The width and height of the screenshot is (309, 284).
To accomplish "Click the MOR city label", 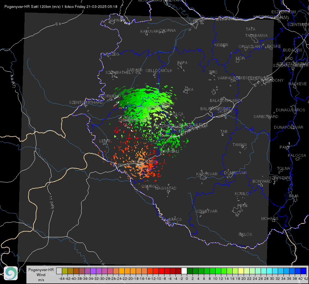I will point(241,58).
